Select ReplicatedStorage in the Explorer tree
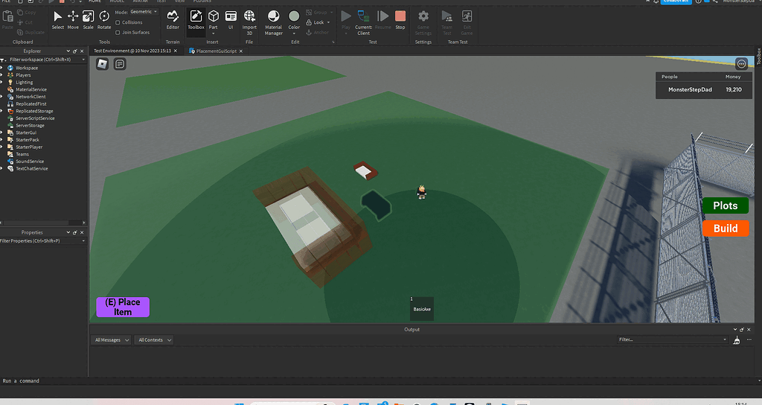The height and width of the screenshot is (405, 762). (35, 111)
